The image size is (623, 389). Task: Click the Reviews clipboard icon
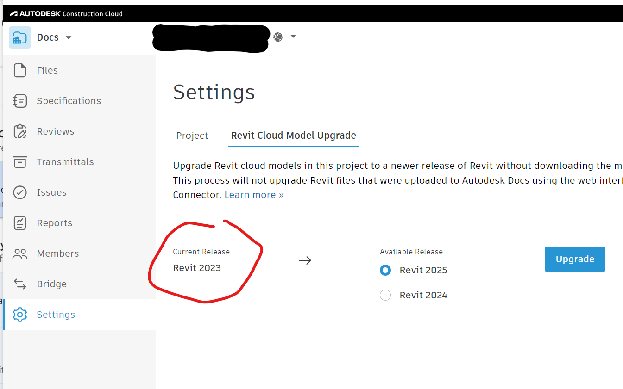click(20, 131)
